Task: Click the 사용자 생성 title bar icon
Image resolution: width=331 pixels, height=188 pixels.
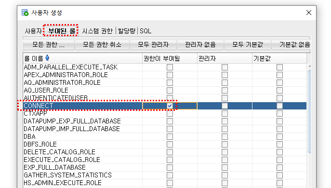Action: 25,13
